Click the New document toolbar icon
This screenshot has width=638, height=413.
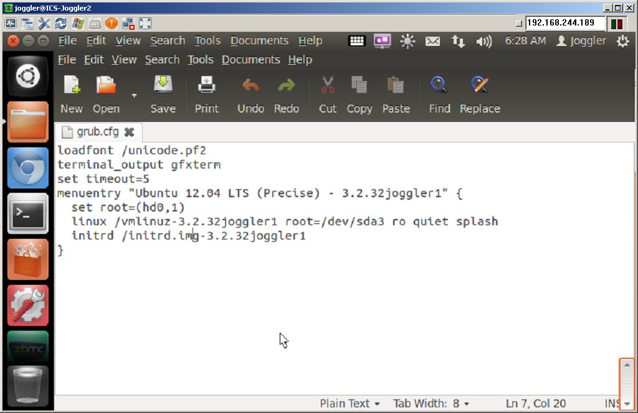click(x=72, y=95)
